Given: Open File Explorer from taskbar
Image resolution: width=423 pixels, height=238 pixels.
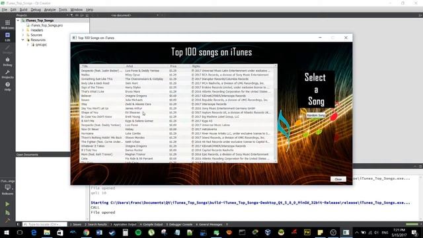Looking at the screenshot, I should pos(47,232).
